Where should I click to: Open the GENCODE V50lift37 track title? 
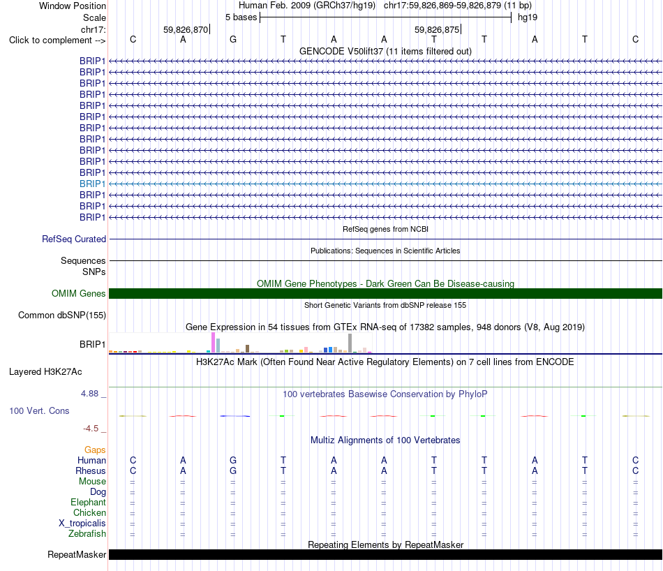click(385, 51)
